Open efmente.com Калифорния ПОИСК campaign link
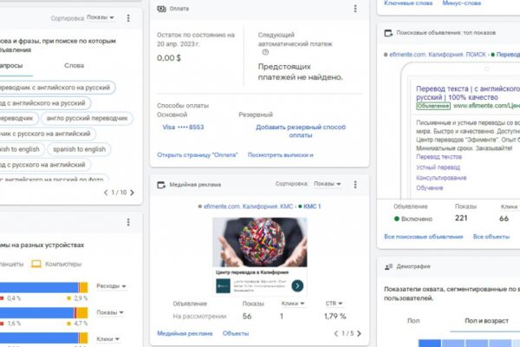 438,55
